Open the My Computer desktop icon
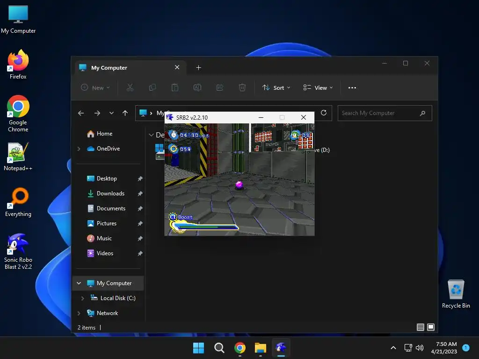This screenshot has width=479, height=359. (x=18, y=19)
